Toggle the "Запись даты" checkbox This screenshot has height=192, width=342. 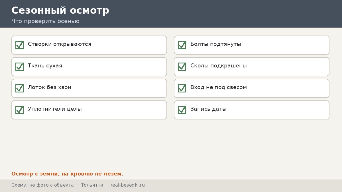182,110
